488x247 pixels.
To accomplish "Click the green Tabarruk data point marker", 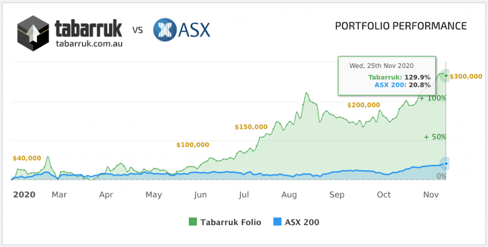I will click(446, 76).
